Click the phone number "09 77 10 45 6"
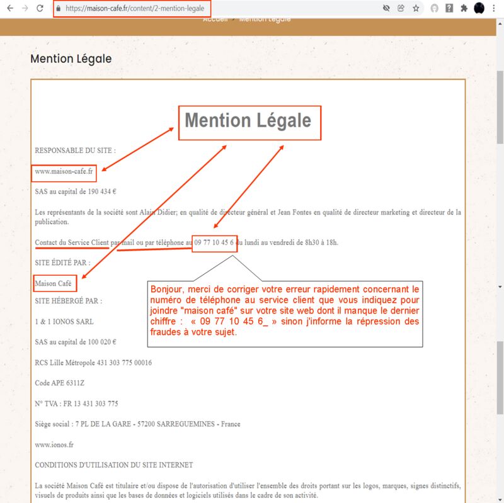This screenshot has height=503, width=504. [x=214, y=242]
